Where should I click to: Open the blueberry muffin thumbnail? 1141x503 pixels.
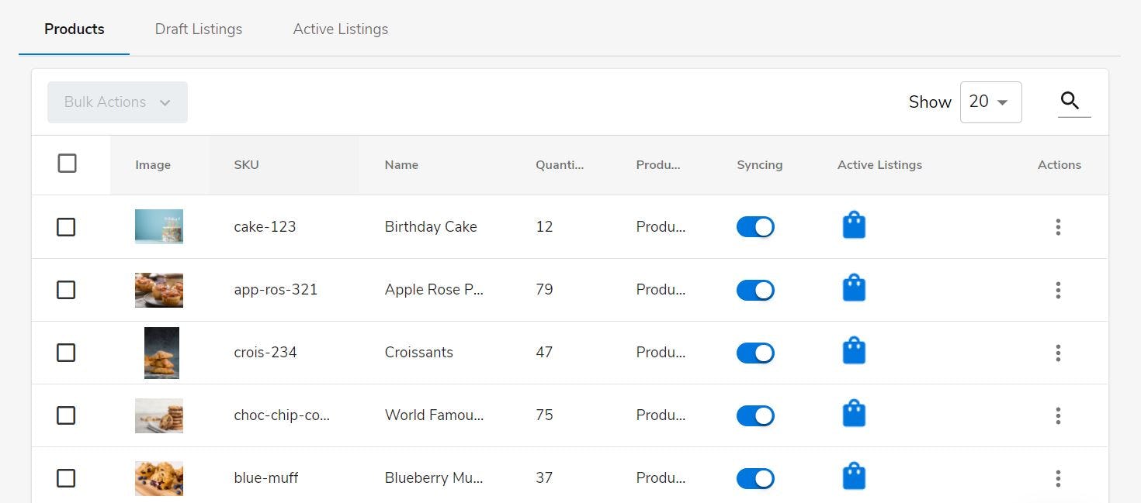point(159,478)
